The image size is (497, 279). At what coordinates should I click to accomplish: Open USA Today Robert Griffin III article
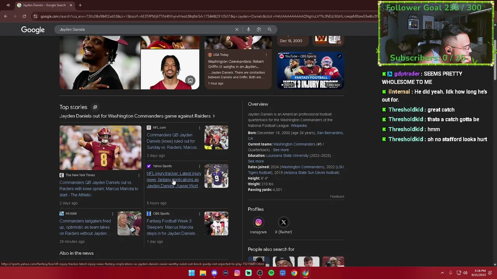click(x=236, y=64)
